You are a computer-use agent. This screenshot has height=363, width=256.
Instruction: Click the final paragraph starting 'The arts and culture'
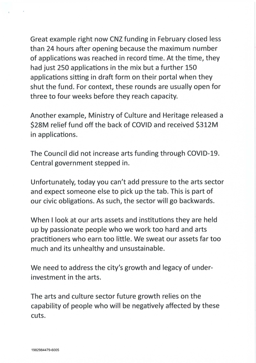tap(125, 306)
